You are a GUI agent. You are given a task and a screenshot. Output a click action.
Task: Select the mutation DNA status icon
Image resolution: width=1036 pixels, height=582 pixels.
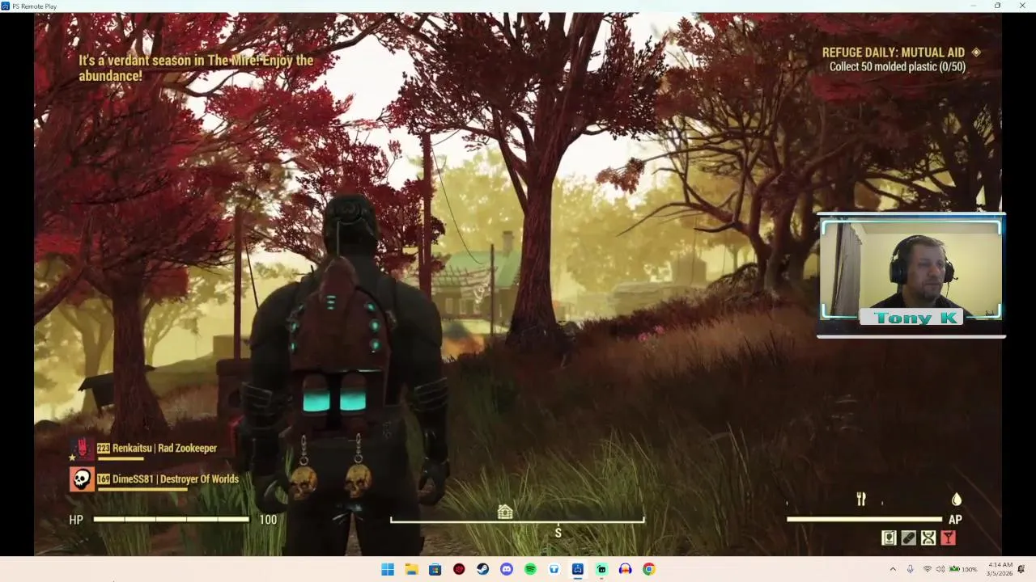928,538
